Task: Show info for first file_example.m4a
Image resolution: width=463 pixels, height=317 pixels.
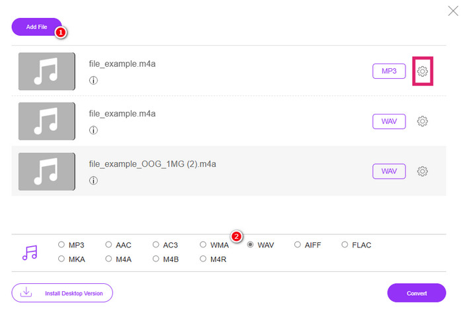Action: tap(93, 80)
